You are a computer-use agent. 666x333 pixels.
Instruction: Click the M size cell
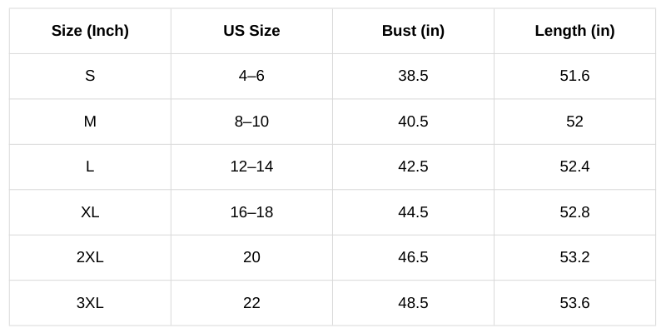click(x=90, y=122)
